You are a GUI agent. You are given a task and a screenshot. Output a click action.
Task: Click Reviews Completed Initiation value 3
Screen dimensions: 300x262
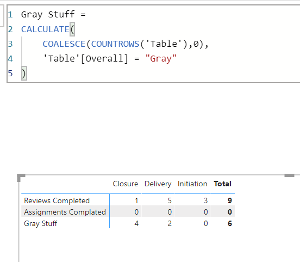[205, 200]
